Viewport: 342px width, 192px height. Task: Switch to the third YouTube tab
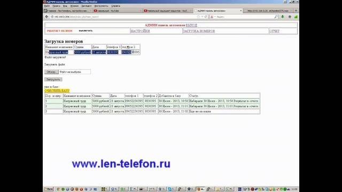pyautogui.click(x=167, y=11)
